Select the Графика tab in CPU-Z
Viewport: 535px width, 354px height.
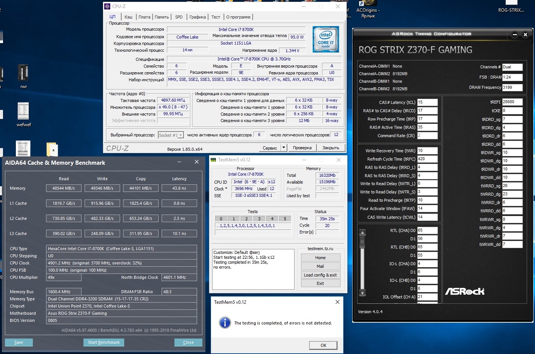[x=197, y=17]
